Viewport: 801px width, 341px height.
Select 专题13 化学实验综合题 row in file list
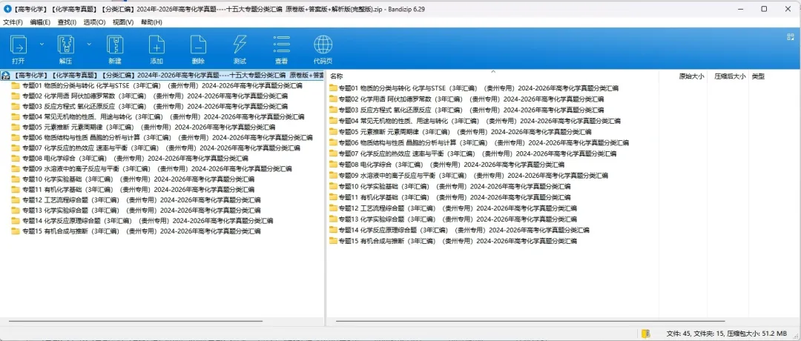pos(453,219)
